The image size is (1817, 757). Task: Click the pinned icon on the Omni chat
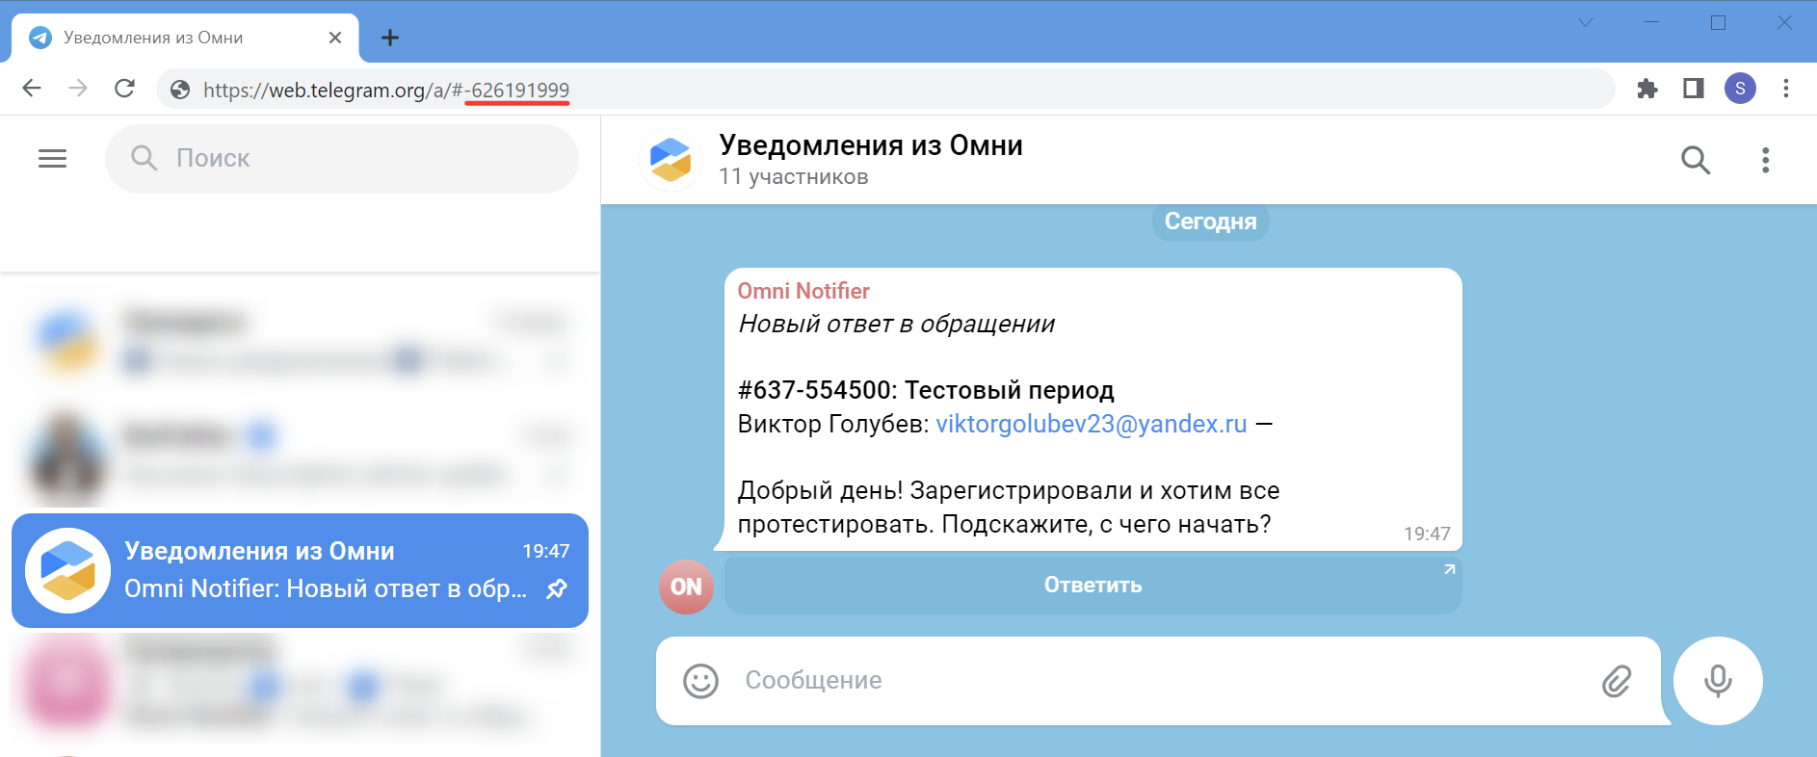(557, 588)
